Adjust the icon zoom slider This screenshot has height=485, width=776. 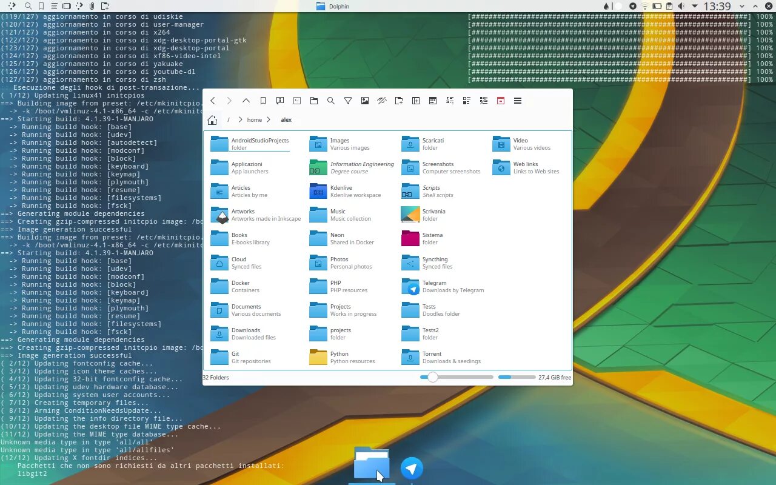pyautogui.click(x=457, y=377)
